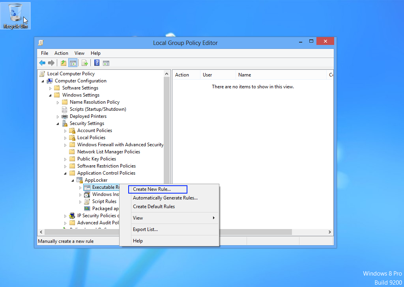Select the Public Key Policies label

click(x=97, y=159)
